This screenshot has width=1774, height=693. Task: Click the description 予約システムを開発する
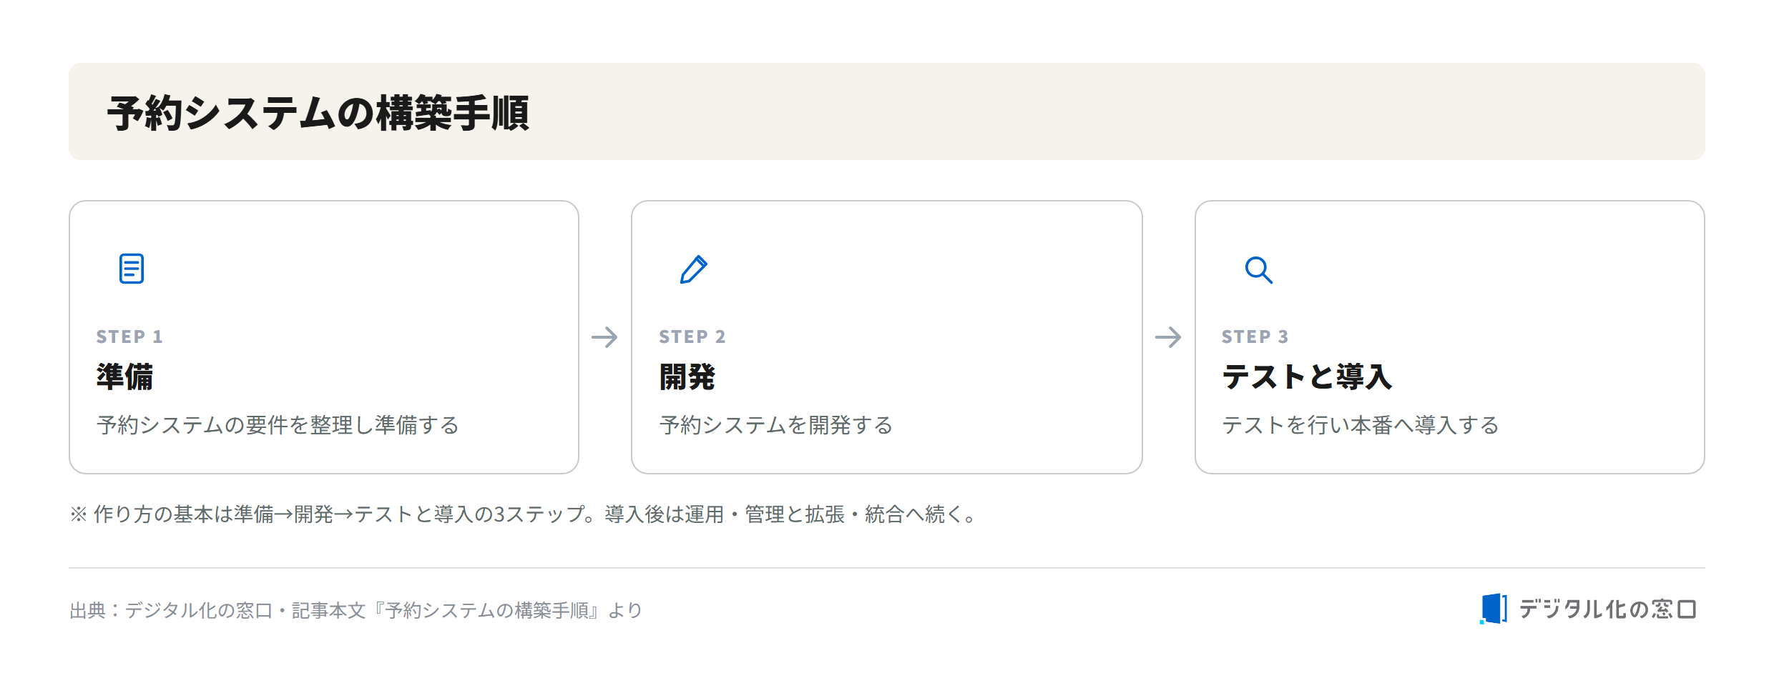776,425
